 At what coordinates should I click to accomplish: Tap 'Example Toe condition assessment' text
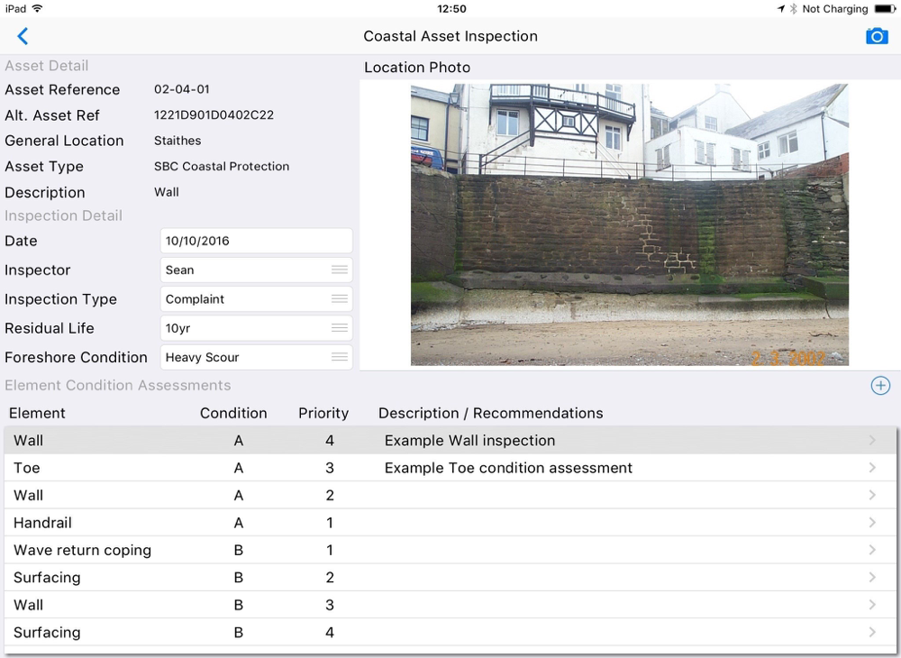[x=508, y=468]
